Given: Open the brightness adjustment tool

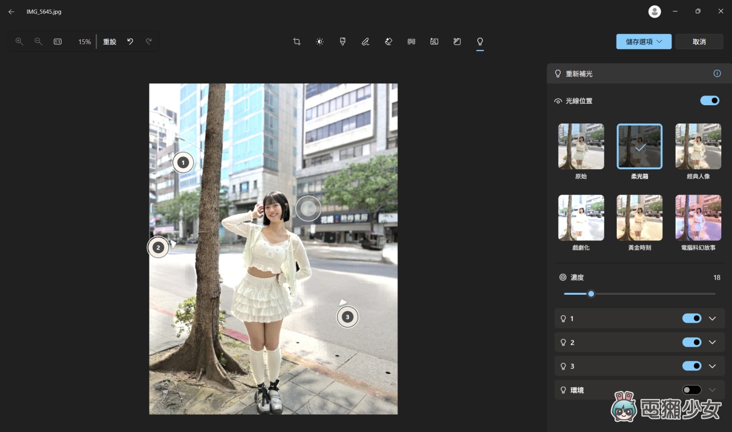Looking at the screenshot, I should click(x=320, y=42).
